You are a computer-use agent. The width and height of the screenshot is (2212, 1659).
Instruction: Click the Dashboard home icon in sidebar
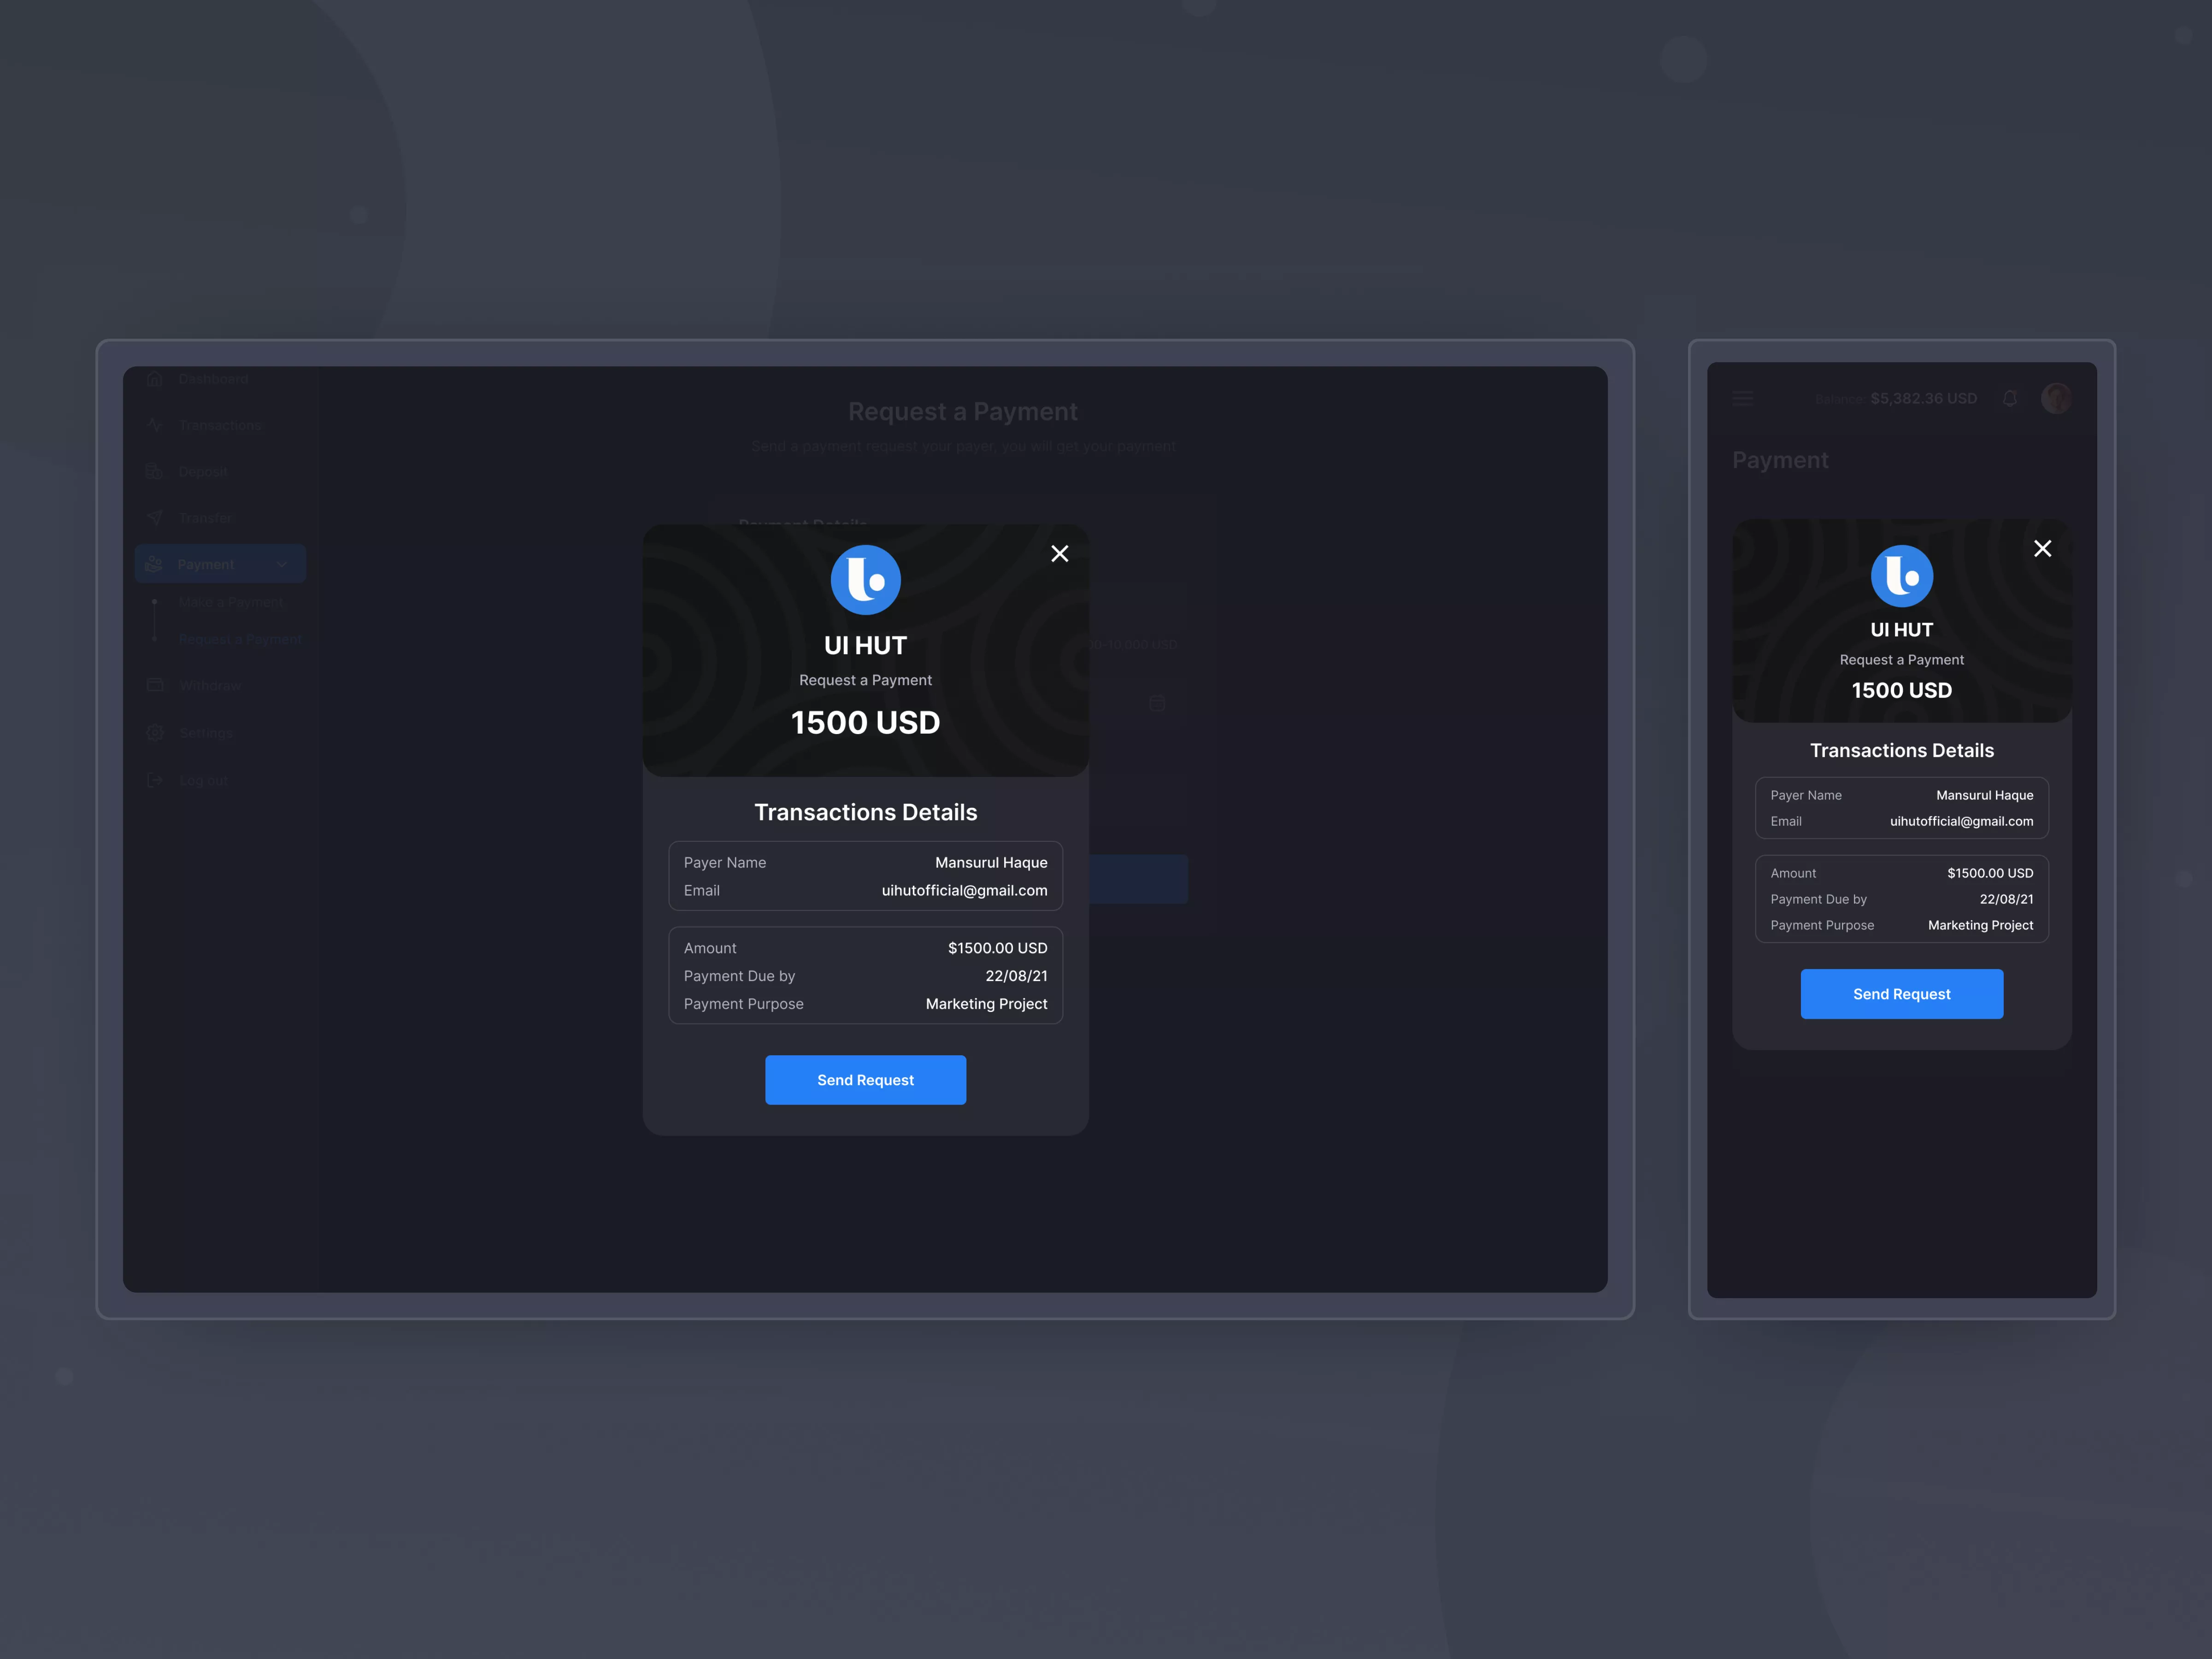coord(154,378)
